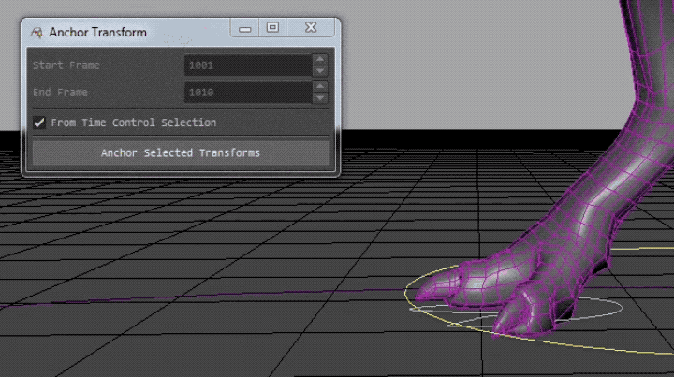Uncheck From Time Control Selection checkbox
Image resolution: width=674 pixels, height=377 pixels.
click(x=39, y=123)
